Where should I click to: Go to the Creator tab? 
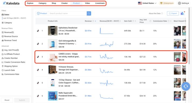[x=64, y=3]
